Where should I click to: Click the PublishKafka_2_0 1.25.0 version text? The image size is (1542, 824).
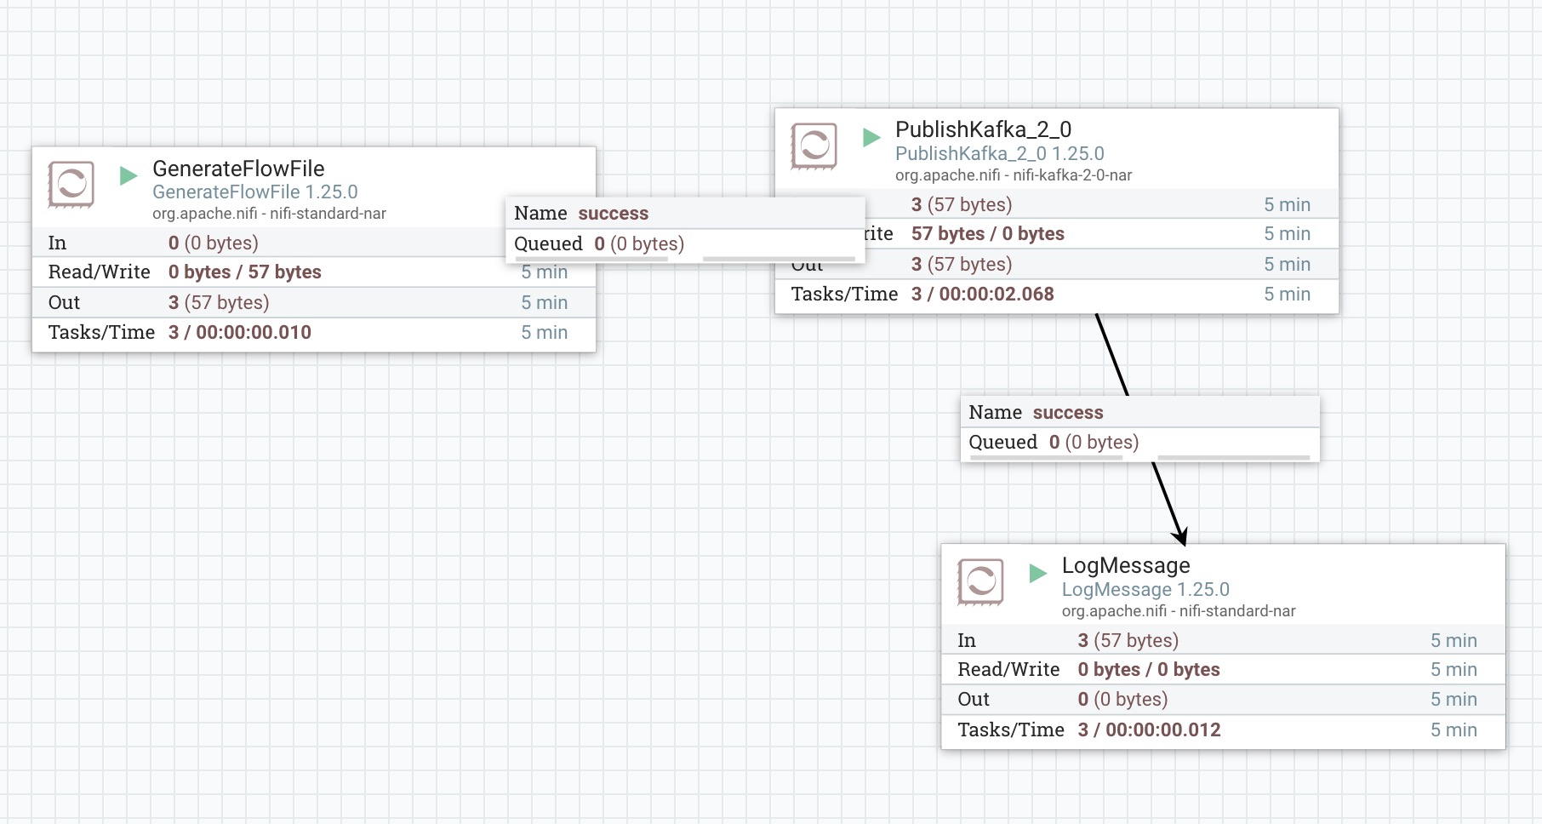coord(1000,153)
